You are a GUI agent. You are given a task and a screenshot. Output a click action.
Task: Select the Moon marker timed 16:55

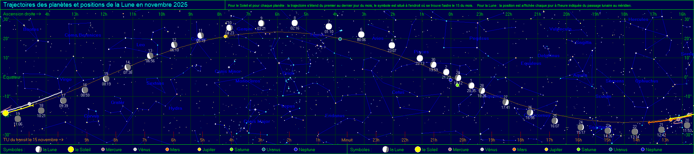(x=530, y=113)
